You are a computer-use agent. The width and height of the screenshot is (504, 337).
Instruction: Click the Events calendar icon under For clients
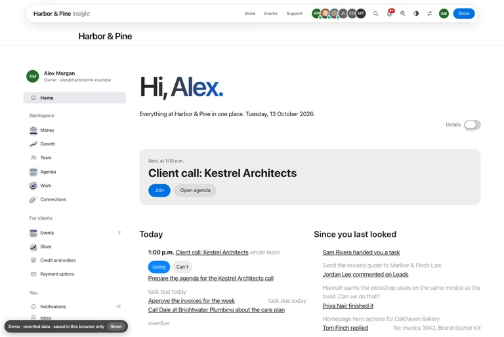point(33,233)
